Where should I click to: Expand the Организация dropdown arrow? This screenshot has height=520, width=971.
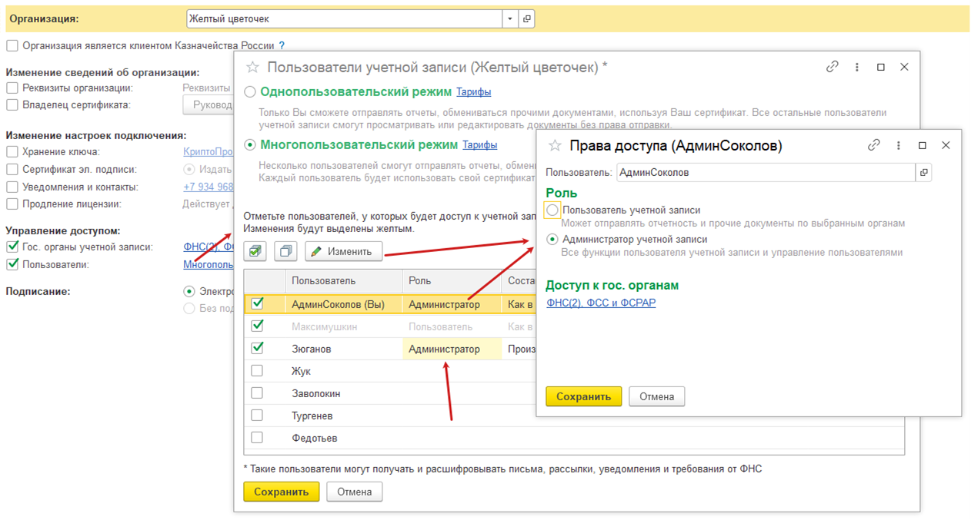(x=511, y=18)
